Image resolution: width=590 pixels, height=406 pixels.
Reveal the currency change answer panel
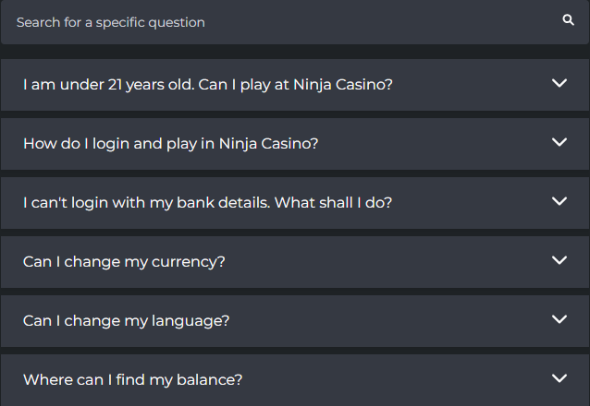click(295, 262)
